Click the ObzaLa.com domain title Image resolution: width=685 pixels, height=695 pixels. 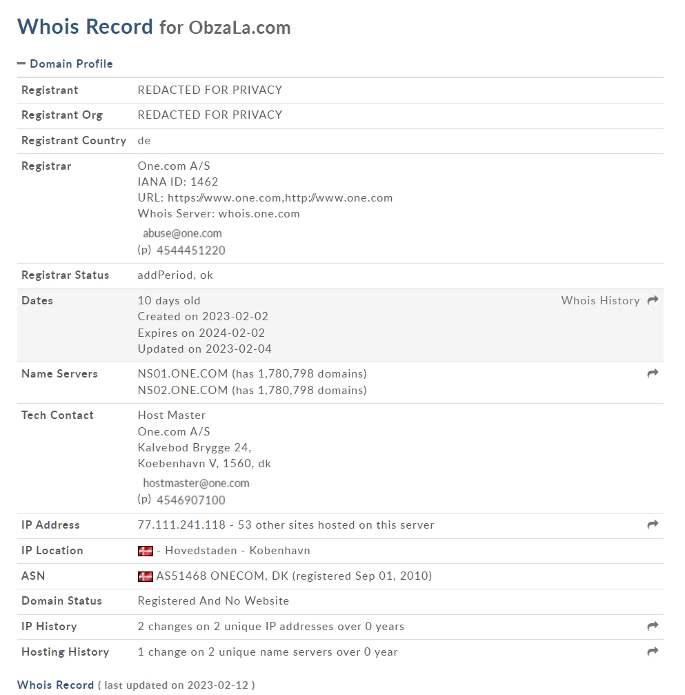239,28
